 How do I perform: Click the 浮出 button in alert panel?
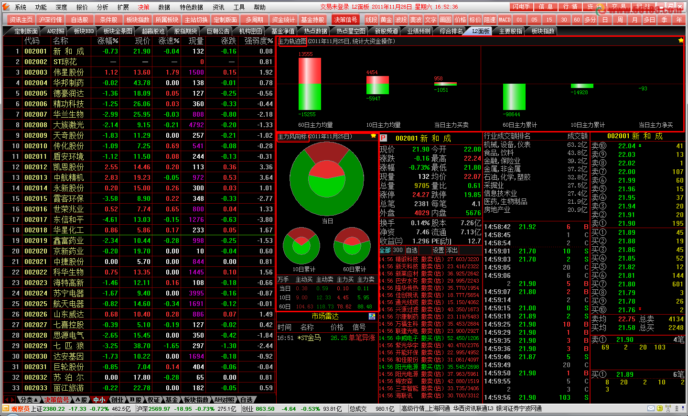pos(451,250)
